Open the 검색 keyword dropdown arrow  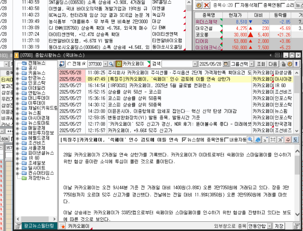tap(195, 64)
